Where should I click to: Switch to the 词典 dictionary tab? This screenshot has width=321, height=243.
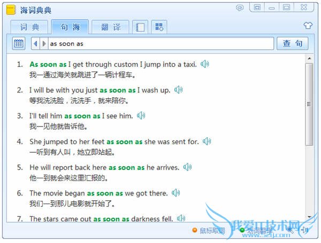[29, 27]
